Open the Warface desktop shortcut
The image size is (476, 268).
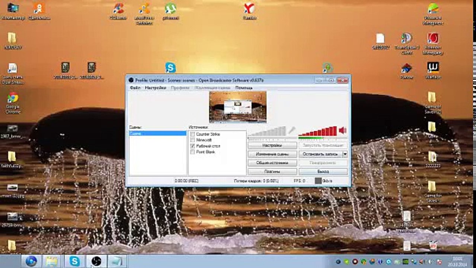[432, 70]
